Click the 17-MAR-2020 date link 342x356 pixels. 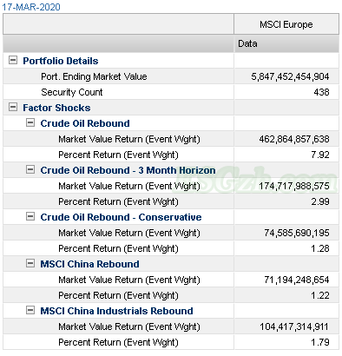pyautogui.click(x=31, y=7)
